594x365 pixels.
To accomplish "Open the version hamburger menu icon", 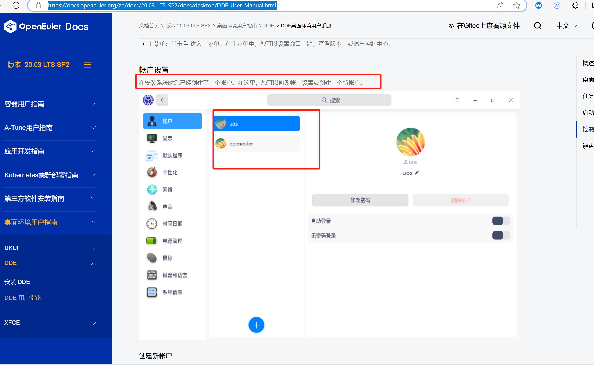I will pyautogui.click(x=88, y=65).
